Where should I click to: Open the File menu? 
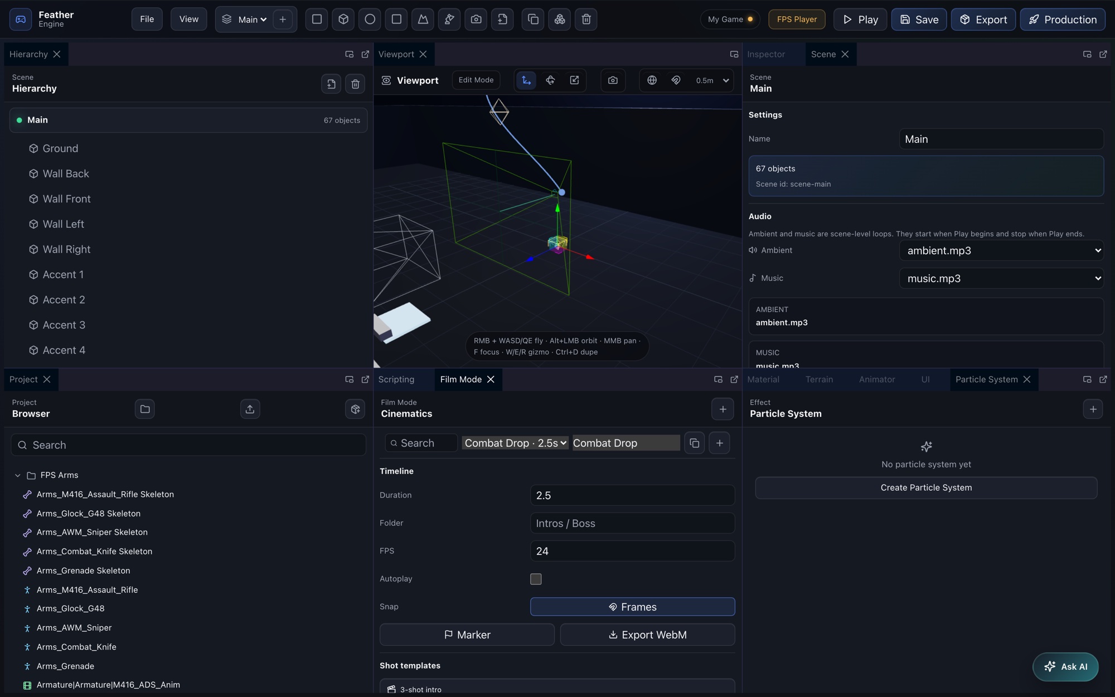(x=147, y=20)
